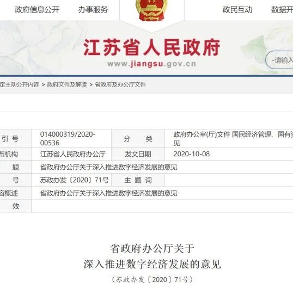Click the 政府办公室(厅)文件 classification text

coord(202,134)
